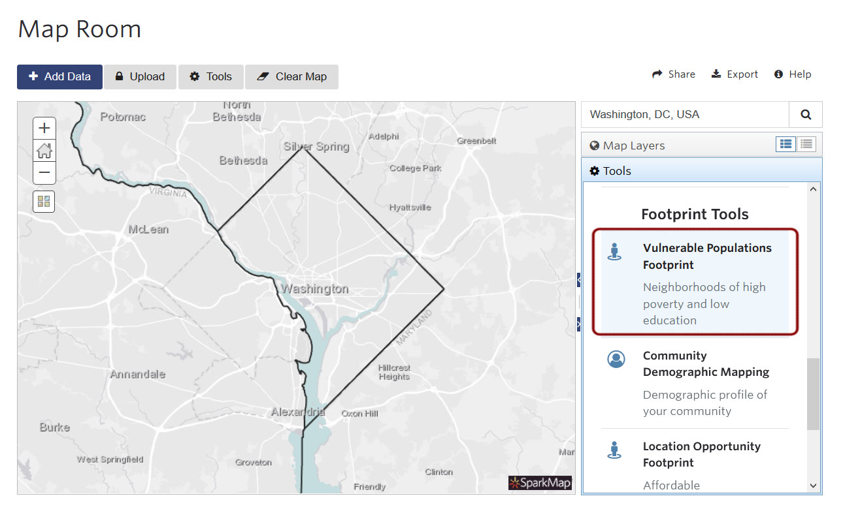Open the Export option

tap(735, 74)
